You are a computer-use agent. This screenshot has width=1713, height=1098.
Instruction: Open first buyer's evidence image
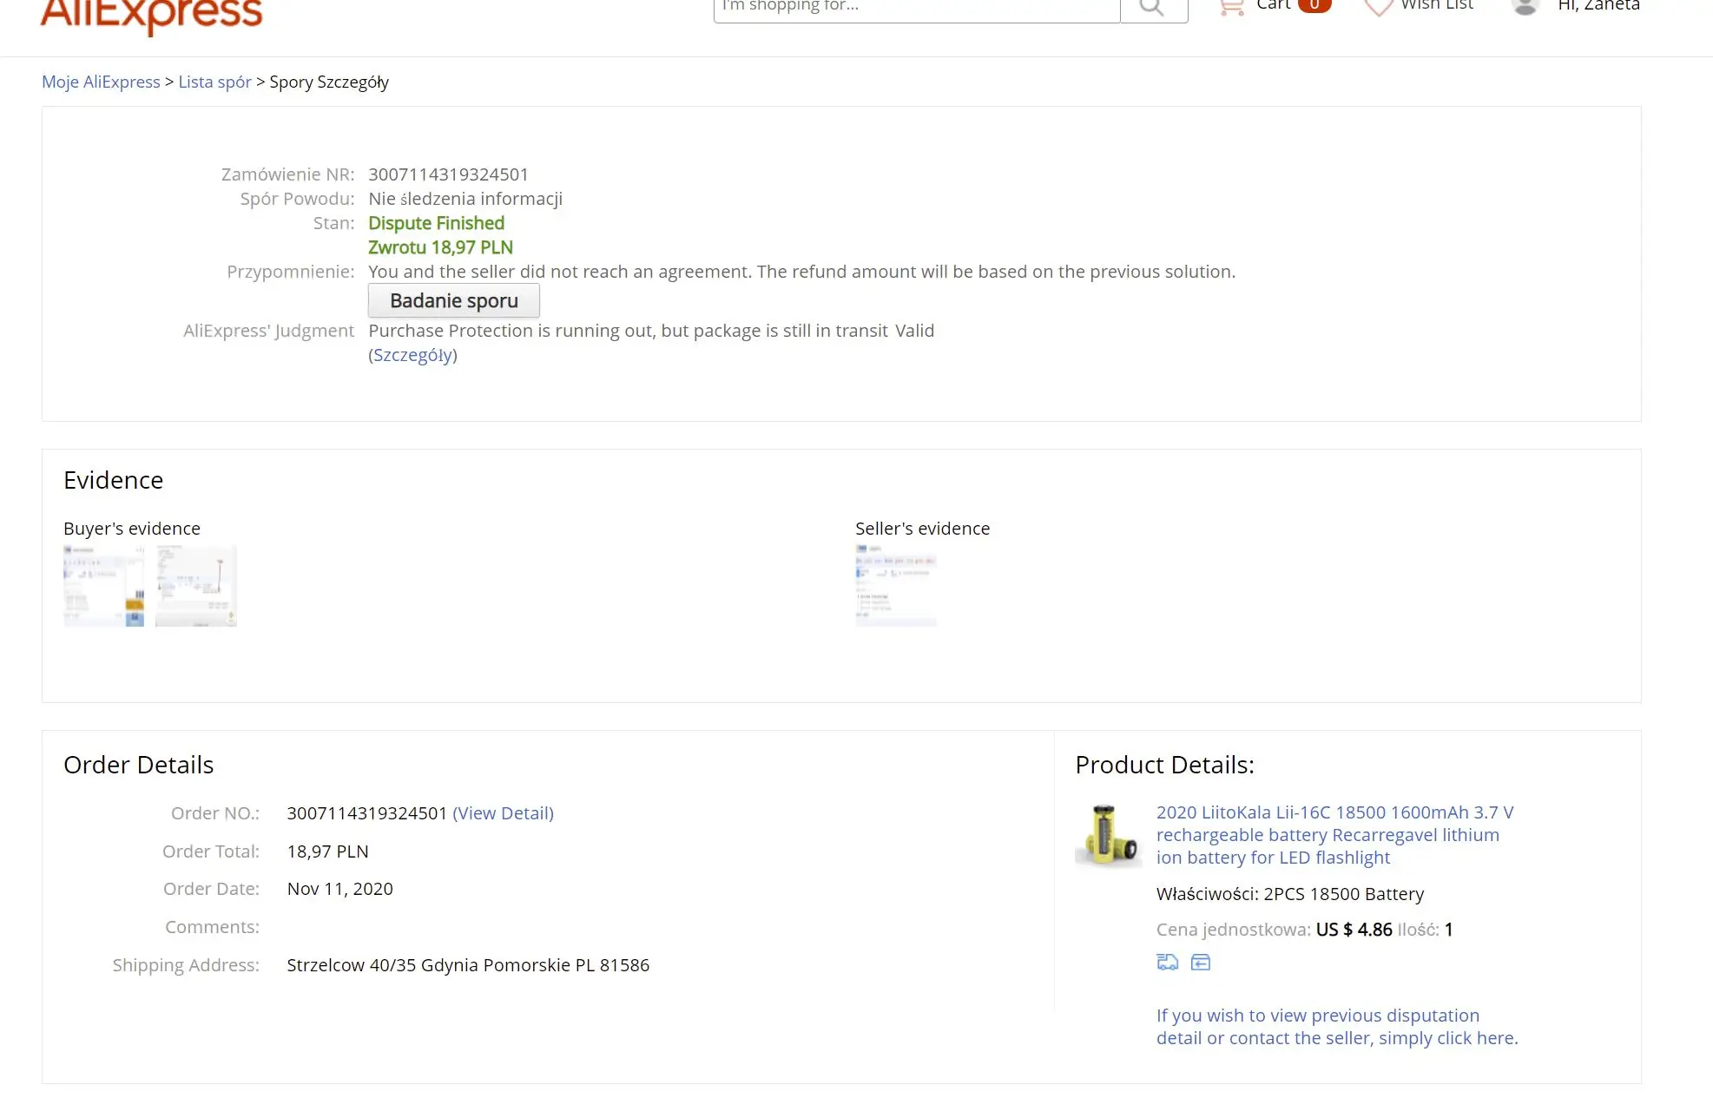103,585
